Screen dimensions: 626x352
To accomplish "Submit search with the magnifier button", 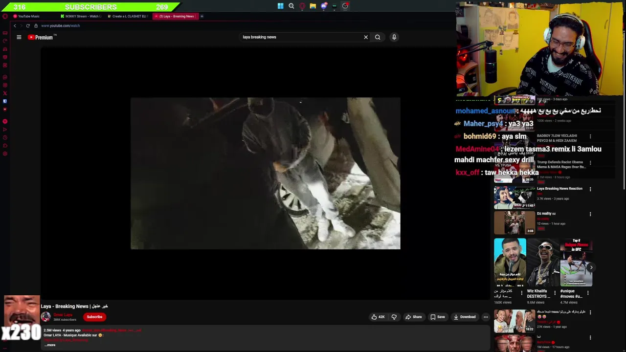I will (378, 37).
